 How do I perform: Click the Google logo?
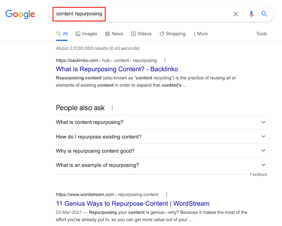tap(20, 14)
